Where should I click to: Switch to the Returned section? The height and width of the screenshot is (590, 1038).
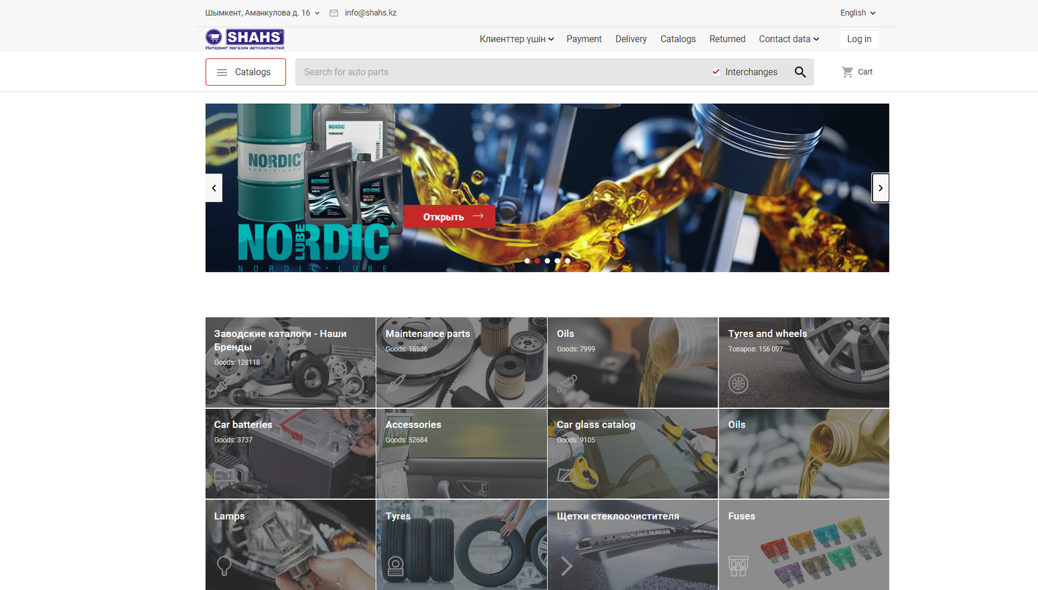tap(727, 39)
